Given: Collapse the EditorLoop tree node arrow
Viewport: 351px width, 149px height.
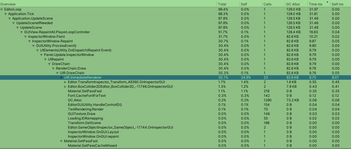Looking at the screenshot, I should 2,9.
